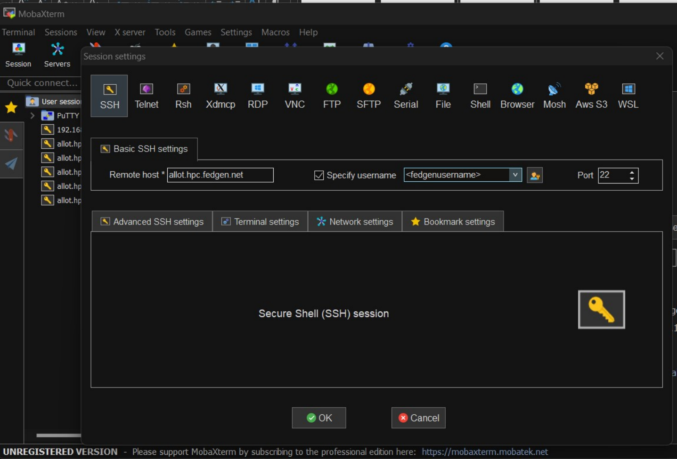
Task: Toggle the Specify username checkbox
Action: pyautogui.click(x=319, y=175)
